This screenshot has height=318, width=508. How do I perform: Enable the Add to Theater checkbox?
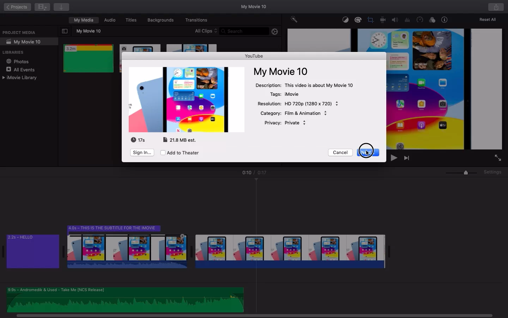click(163, 153)
